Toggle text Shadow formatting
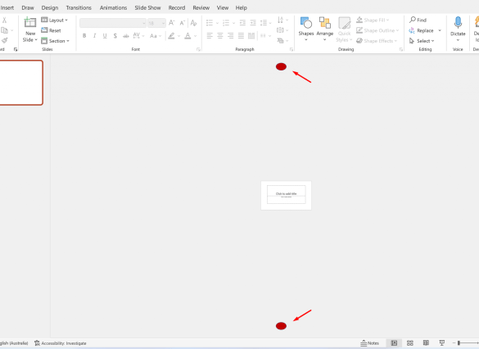The width and height of the screenshot is (479, 349). point(115,36)
